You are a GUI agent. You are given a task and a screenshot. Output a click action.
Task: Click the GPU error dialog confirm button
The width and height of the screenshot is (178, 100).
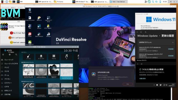pos(128,84)
